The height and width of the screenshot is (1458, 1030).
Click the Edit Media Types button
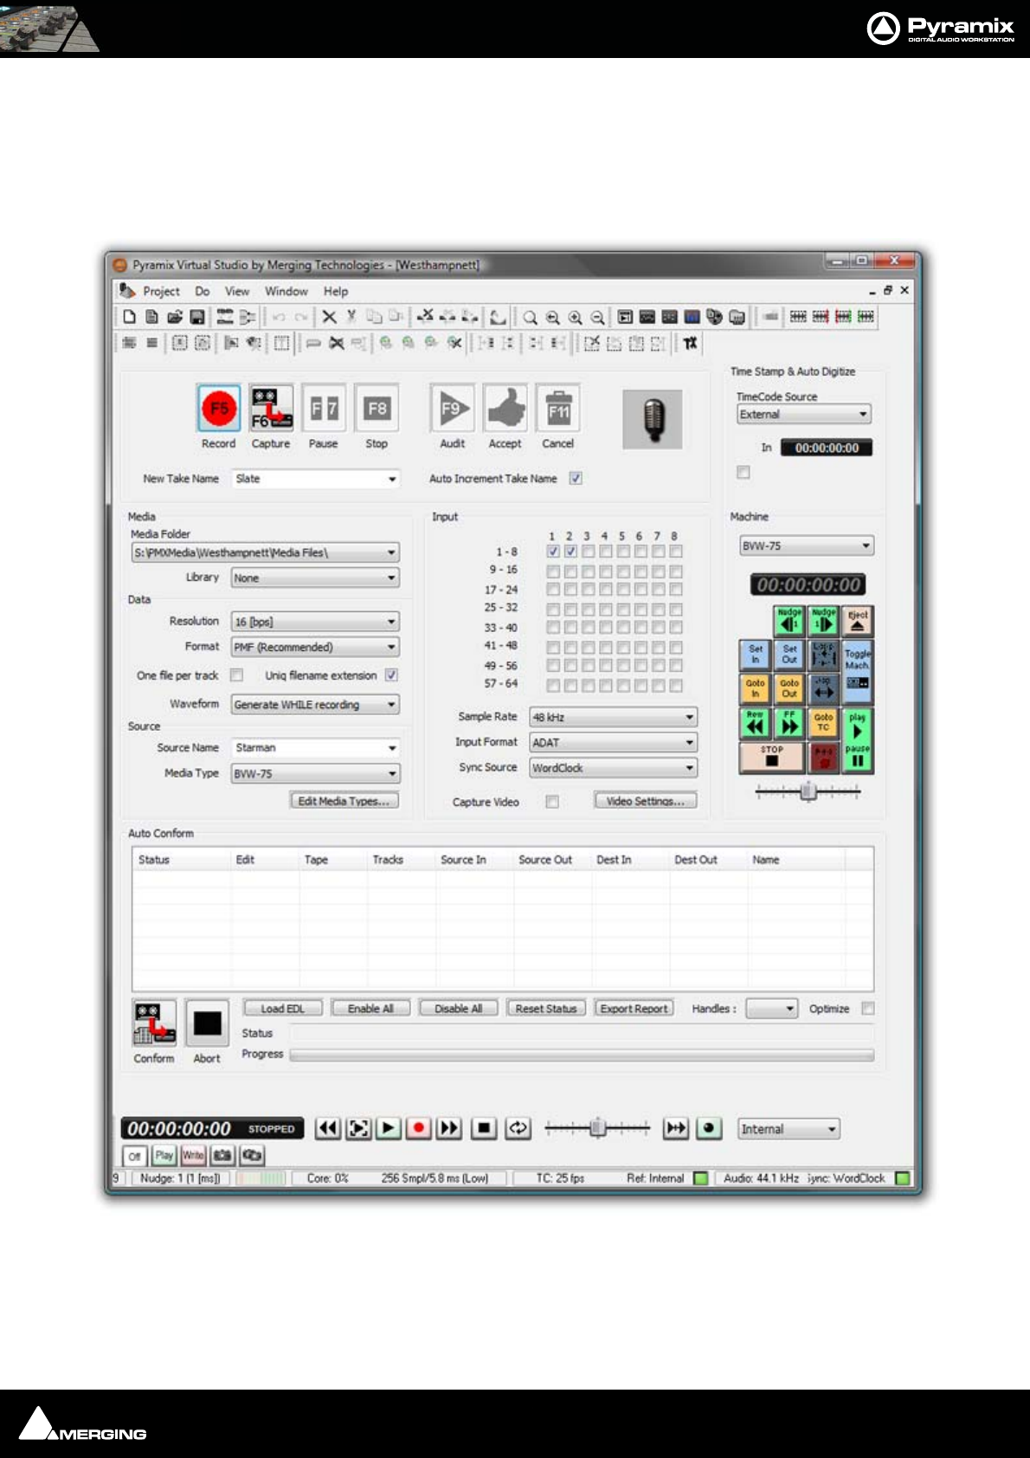(344, 801)
